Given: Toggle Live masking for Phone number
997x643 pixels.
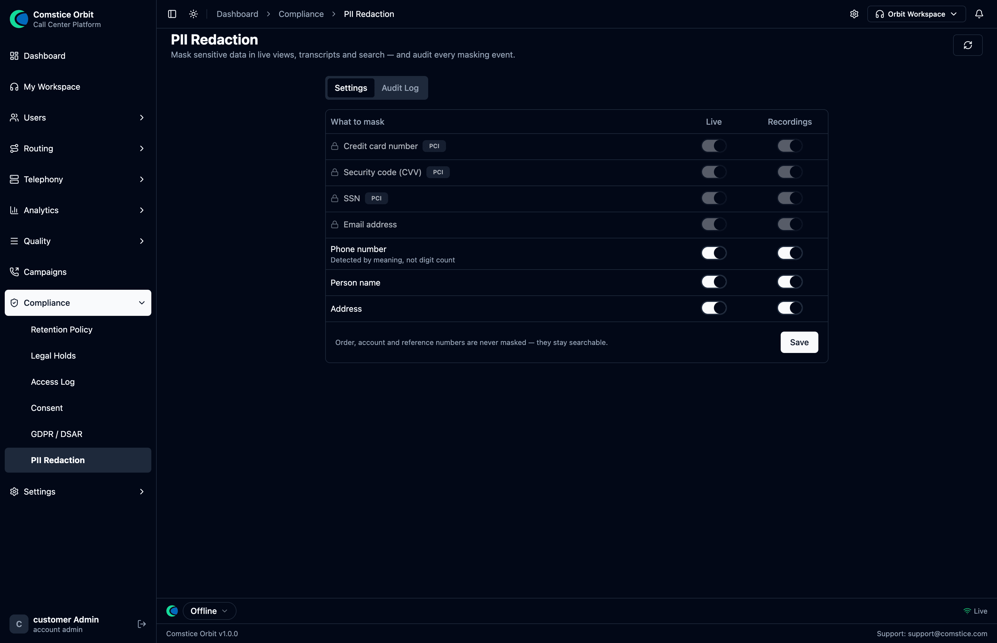Looking at the screenshot, I should [714, 253].
